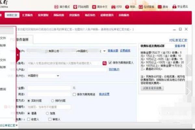Select 加急 priority radio button

[x=47, y=113]
